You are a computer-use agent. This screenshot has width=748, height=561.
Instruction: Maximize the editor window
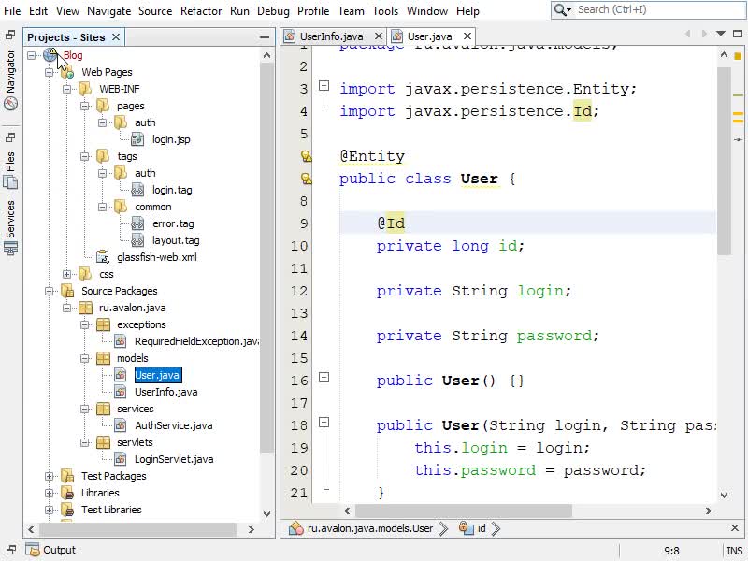[x=738, y=34]
